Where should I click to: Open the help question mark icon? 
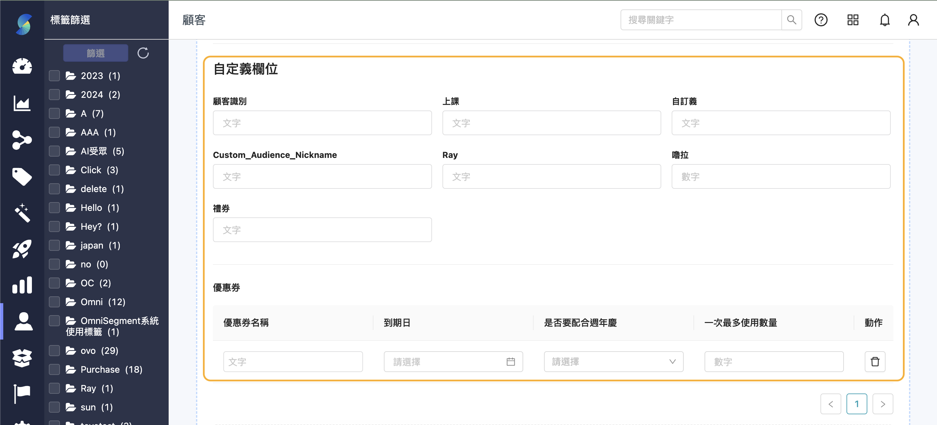coord(820,20)
